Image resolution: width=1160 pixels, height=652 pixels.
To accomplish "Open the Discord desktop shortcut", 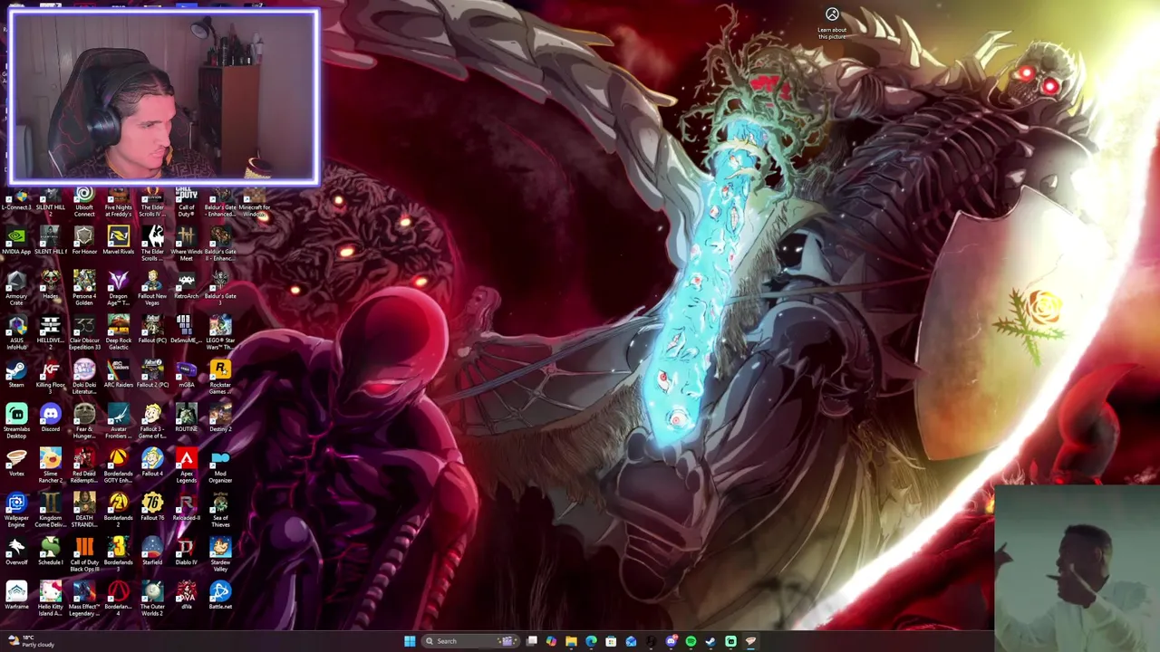I will point(50,419).
